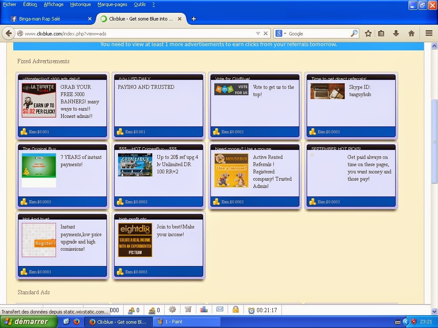Click the laptop image in direct referrals ad
The height and width of the screenshot is (328, 438).
click(327, 91)
